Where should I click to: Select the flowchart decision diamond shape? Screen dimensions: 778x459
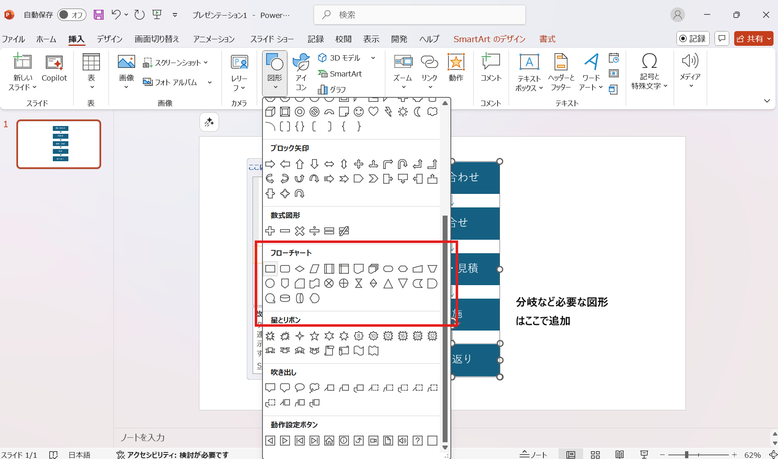coord(300,269)
